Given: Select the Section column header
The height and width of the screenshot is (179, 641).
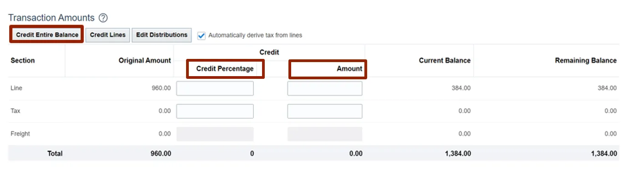Looking at the screenshot, I should pos(23,60).
